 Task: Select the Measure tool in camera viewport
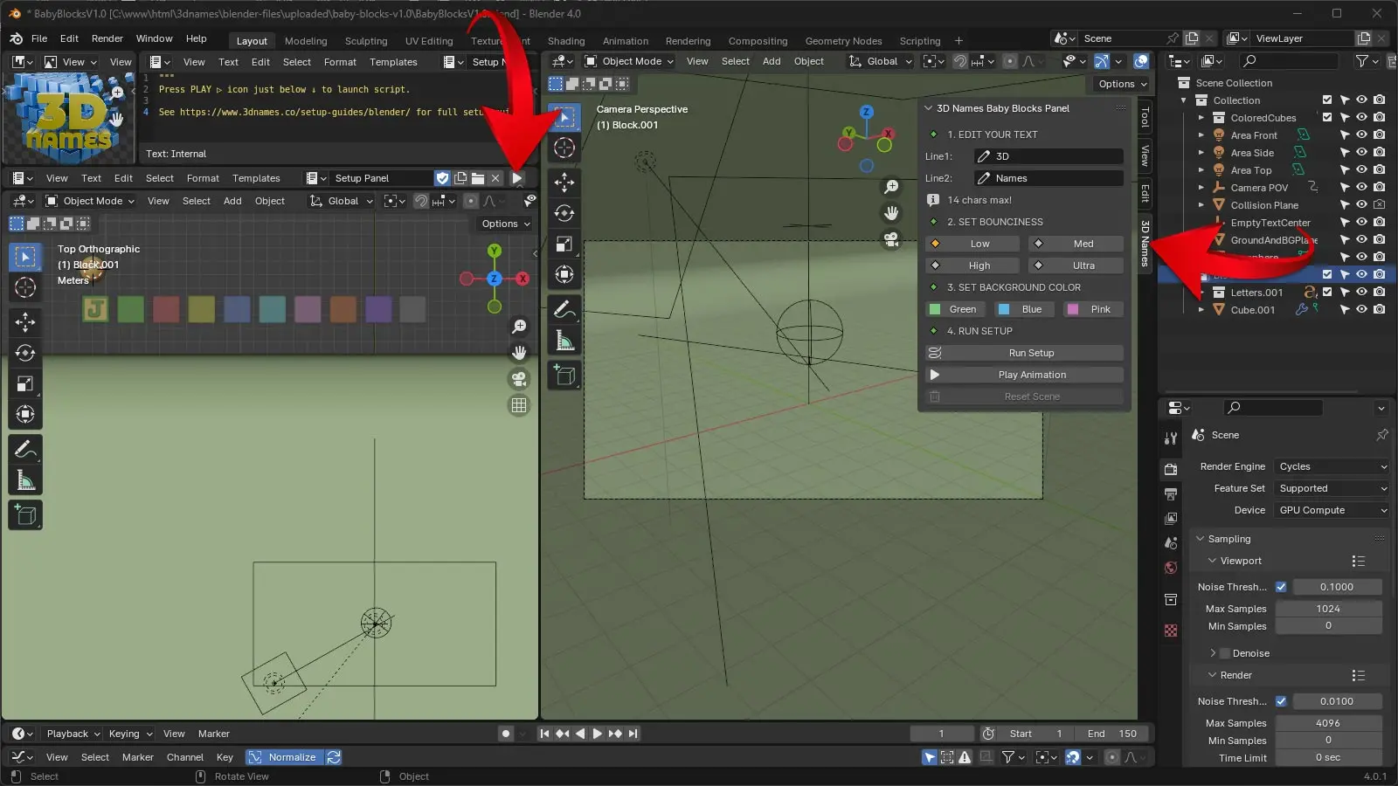point(564,341)
